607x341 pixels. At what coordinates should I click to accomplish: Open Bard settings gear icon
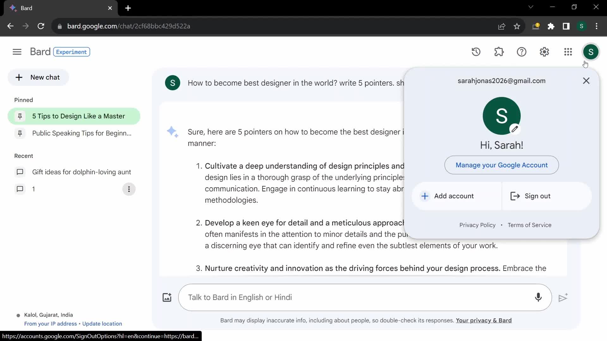(544, 52)
